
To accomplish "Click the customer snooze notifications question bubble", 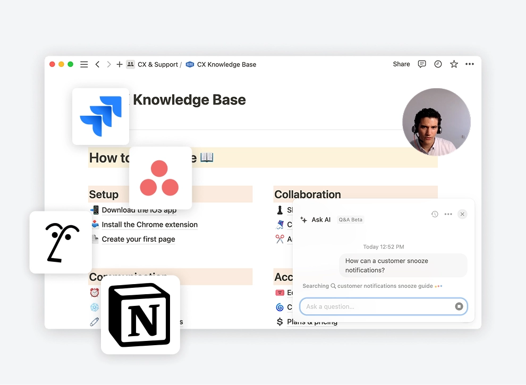I will click(x=403, y=266).
